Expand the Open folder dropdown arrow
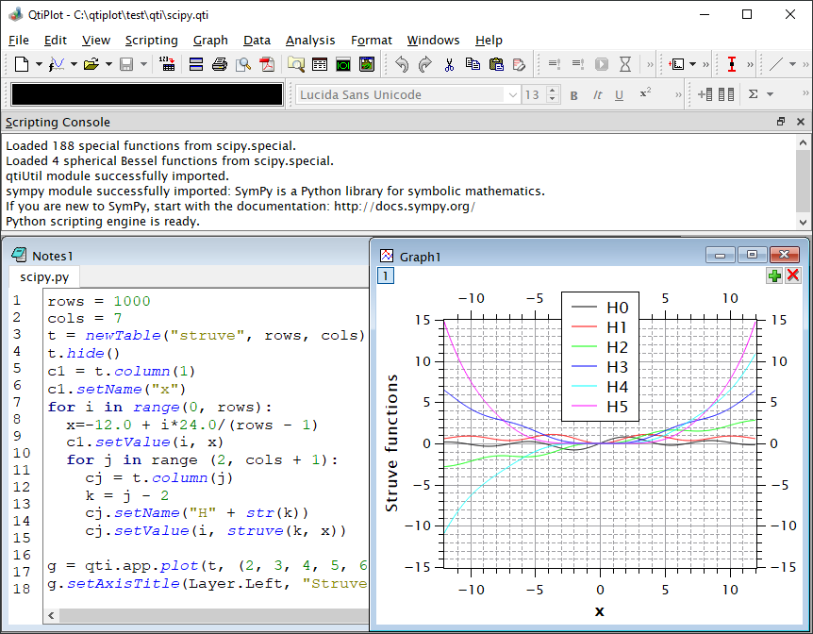This screenshot has width=813, height=634. click(108, 64)
